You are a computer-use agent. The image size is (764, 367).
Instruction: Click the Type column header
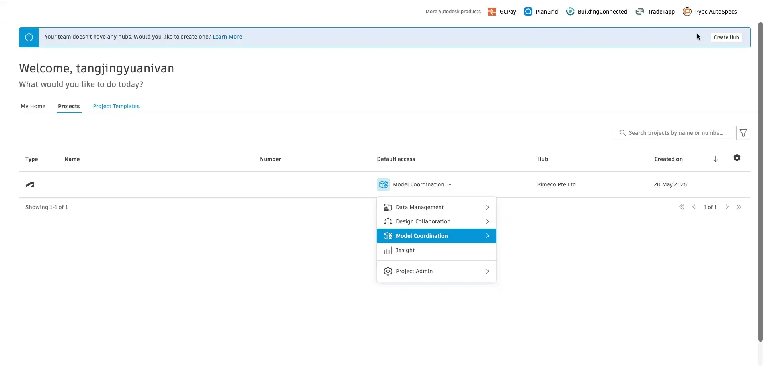(x=31, y=159)
